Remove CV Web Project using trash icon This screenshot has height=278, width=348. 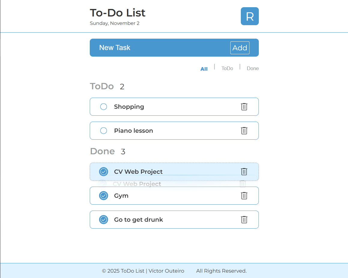point(244,172)
